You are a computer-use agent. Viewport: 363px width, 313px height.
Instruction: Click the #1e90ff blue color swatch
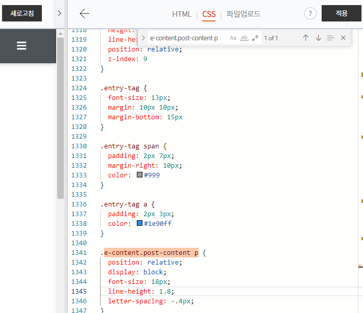pyautogui.click(x=139, y=223)
